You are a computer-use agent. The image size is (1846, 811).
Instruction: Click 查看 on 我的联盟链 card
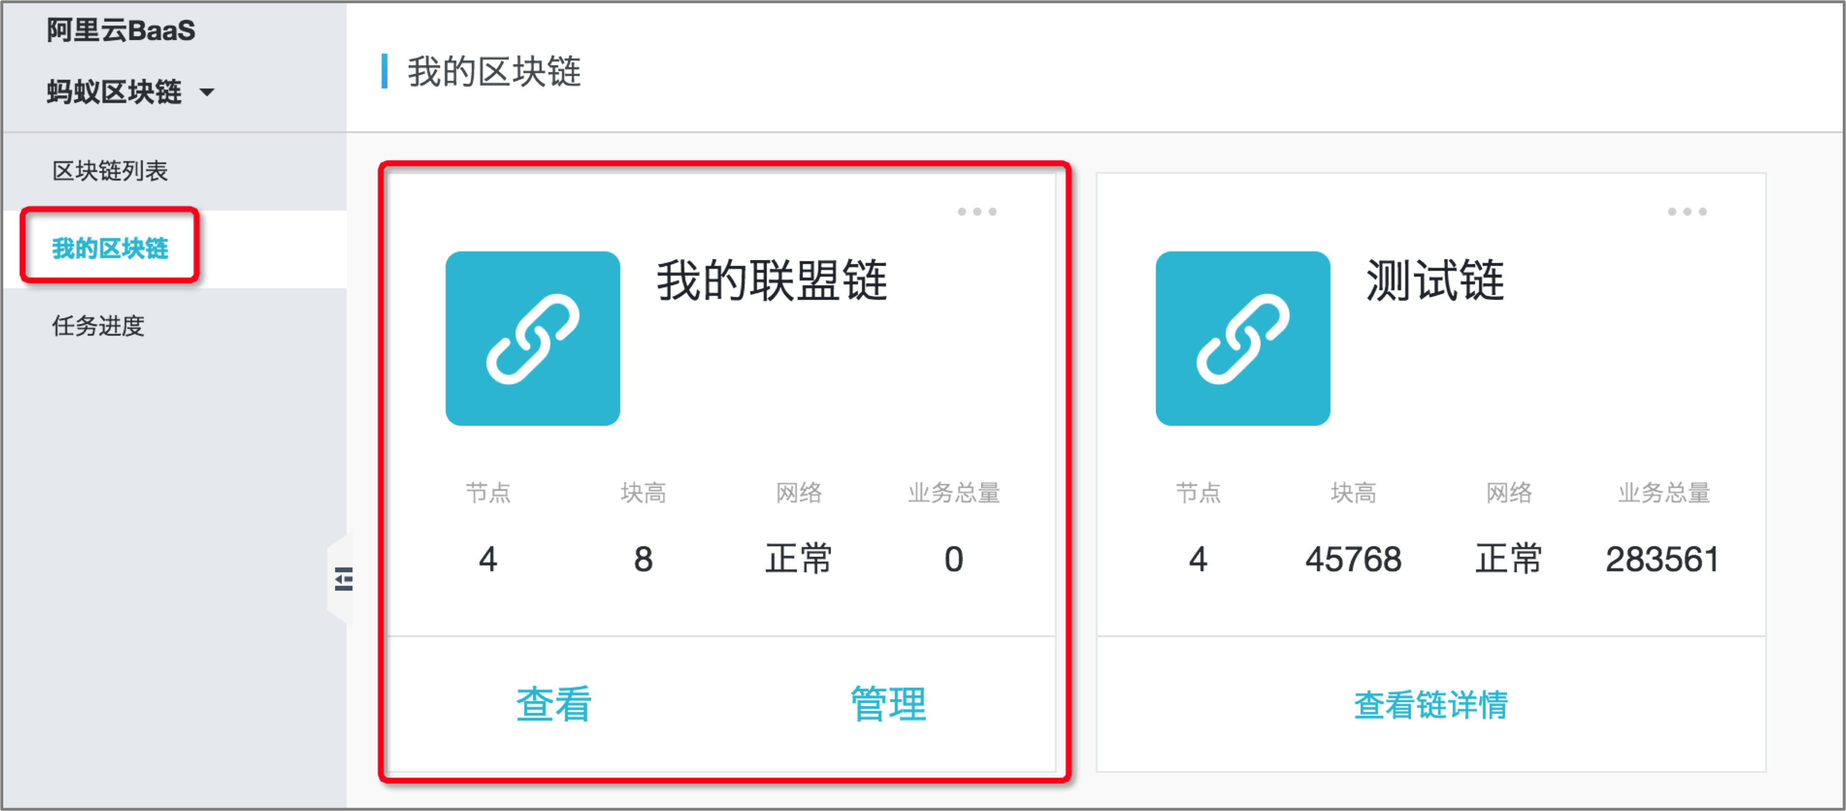(x=554, y=704)
